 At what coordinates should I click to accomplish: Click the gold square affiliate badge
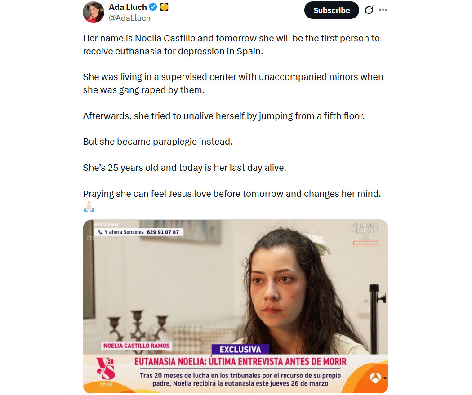(x=164, y=7)
